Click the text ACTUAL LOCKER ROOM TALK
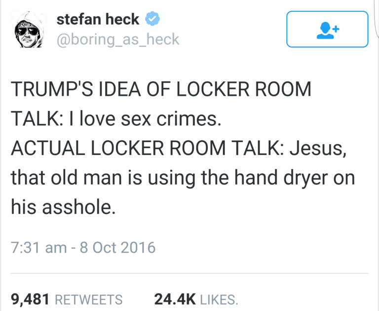The height and width of the screenshot is (311, 379). point(148,148)
